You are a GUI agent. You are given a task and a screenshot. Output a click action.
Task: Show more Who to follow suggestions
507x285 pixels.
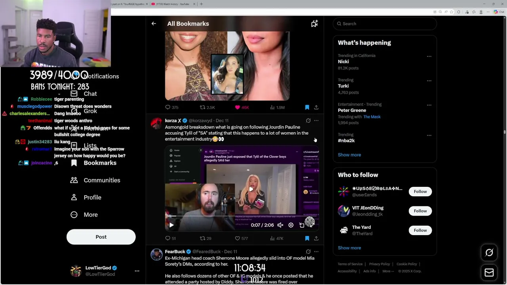click(349, 248)
